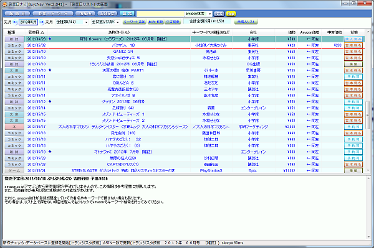Go to next month with right arrow
374x248 pixels.
42,22
